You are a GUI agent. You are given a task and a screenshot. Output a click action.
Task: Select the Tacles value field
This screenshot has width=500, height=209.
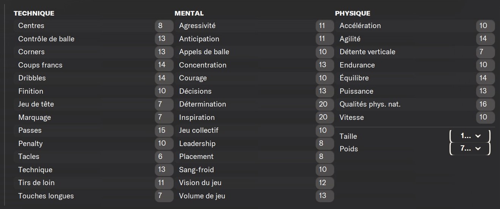[x=164, y=156]
